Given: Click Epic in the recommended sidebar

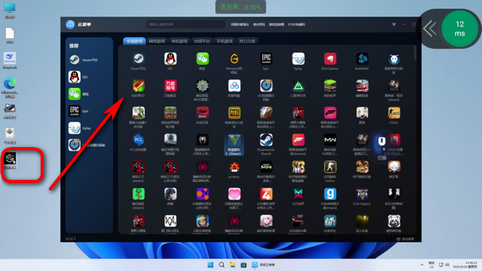Looking at the screenshot, I should [x=78, y=111].
